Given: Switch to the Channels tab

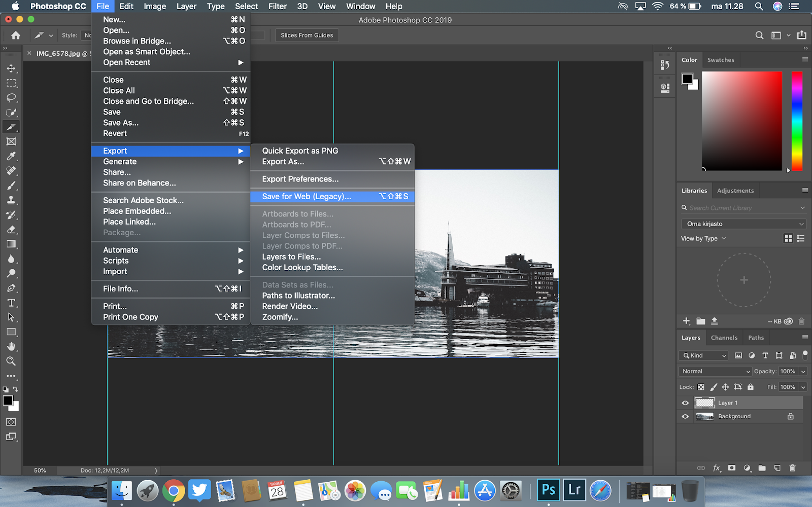Looking at the screenshot, I should [724, 338].
